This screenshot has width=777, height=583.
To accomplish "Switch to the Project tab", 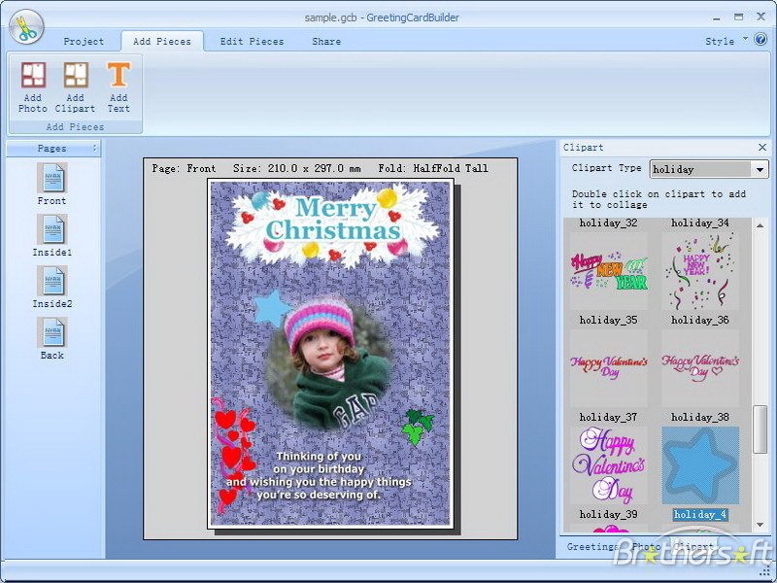I will click(x=84, y=42).
